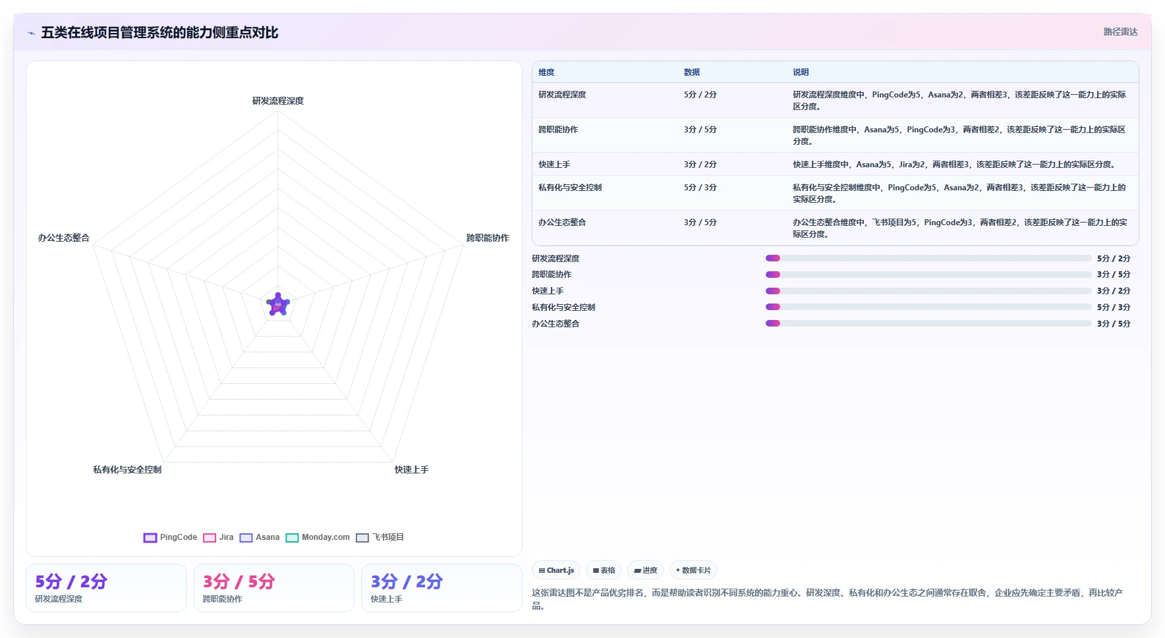
Task: Click the 快速上手 table row cell
Action: [554, 165]
